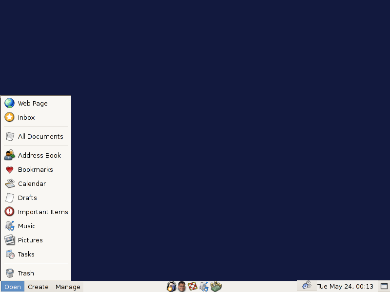This screenshot has width=390, height=292.
Task: Open Bookmarks heart icon
Action: coord(9,169)
